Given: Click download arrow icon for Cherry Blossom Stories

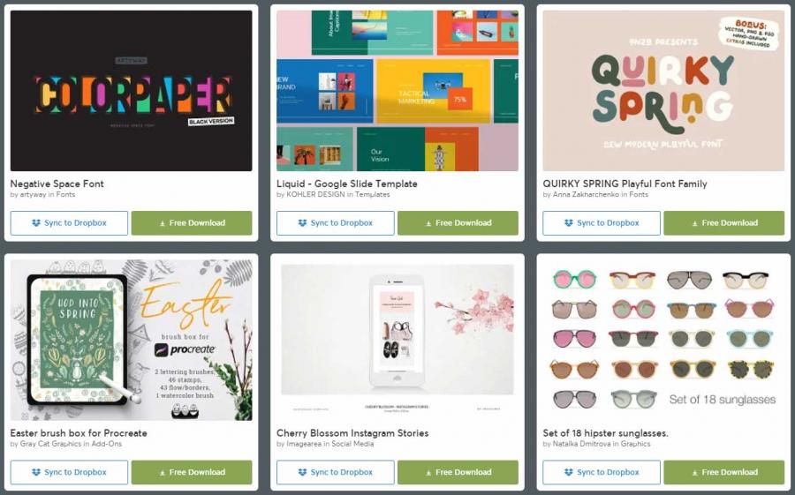Looking at the screenshot, I should [428, 473].
